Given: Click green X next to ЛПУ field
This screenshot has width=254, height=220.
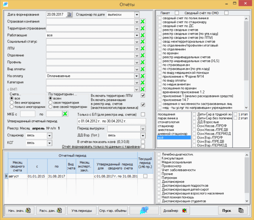Looking at the screenshot, I should point(143,49).
